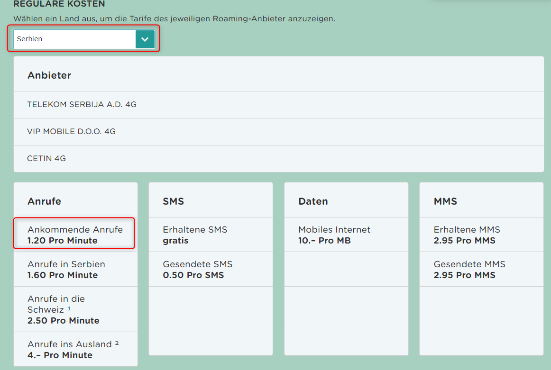
Task: Click the Daten card heading
Action: pos(313,201)
